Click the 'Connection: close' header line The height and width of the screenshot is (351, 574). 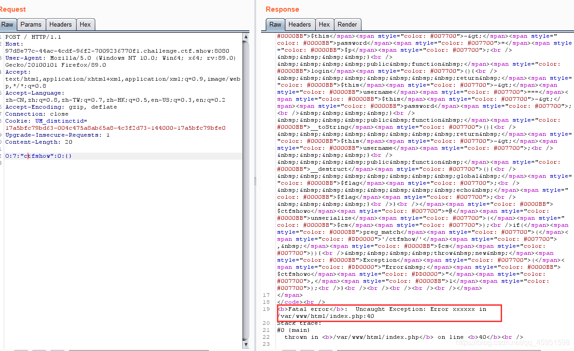37,114
